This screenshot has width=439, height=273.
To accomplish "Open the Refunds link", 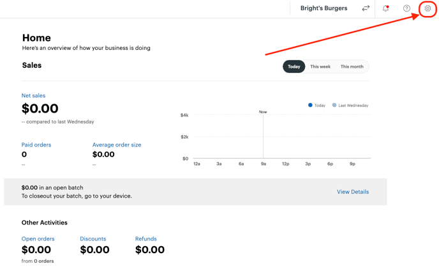I will 146,238.
